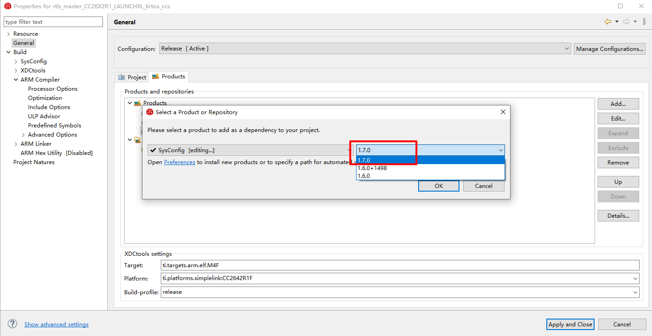Click Manage Configurations button
Screen dimensions: 652x336
tap(610, 49)
